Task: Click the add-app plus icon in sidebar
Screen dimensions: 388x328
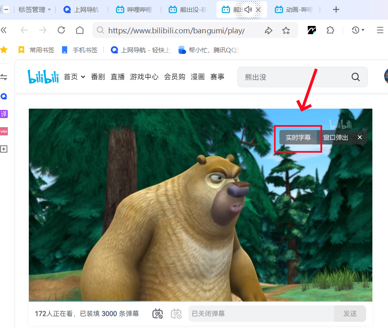Action: coord(4,149)
